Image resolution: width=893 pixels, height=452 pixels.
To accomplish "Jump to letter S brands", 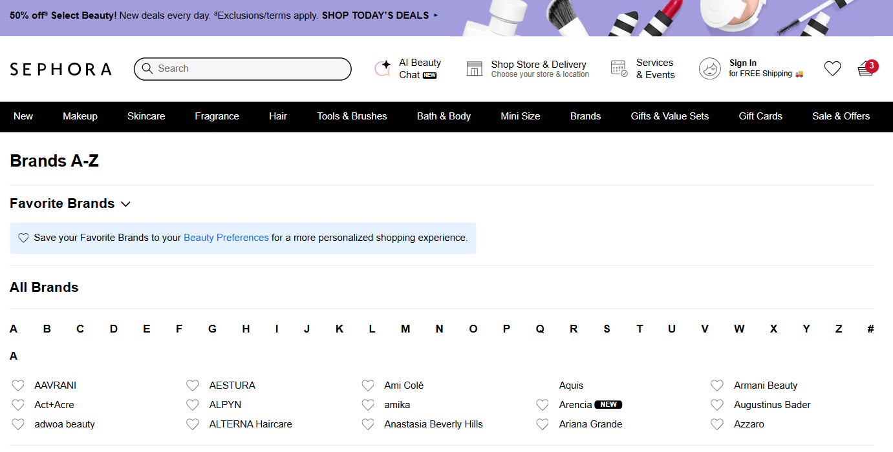I will [607, 329].
